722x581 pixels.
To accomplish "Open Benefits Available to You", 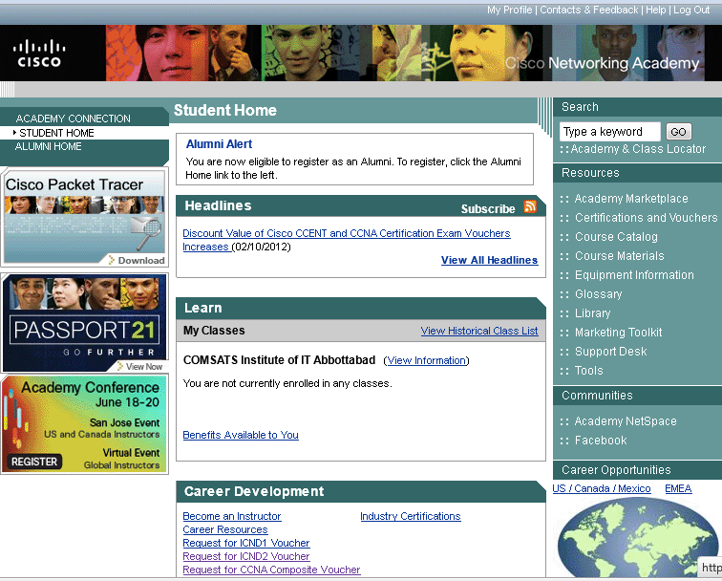I will 241,435.
